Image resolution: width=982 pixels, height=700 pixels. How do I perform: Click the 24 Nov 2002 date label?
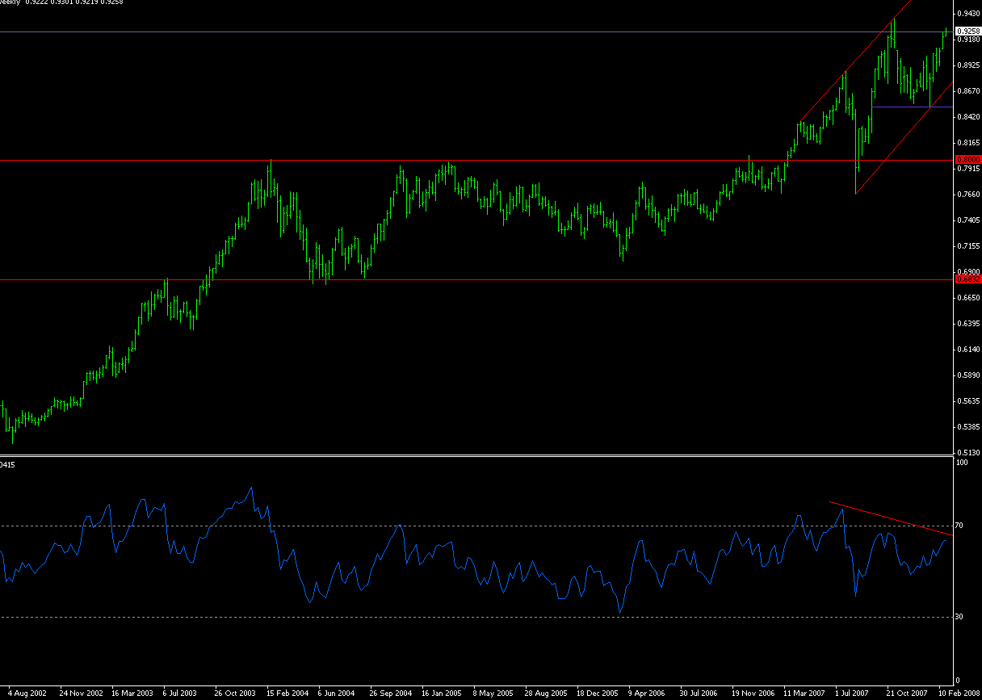coord(82,693)
